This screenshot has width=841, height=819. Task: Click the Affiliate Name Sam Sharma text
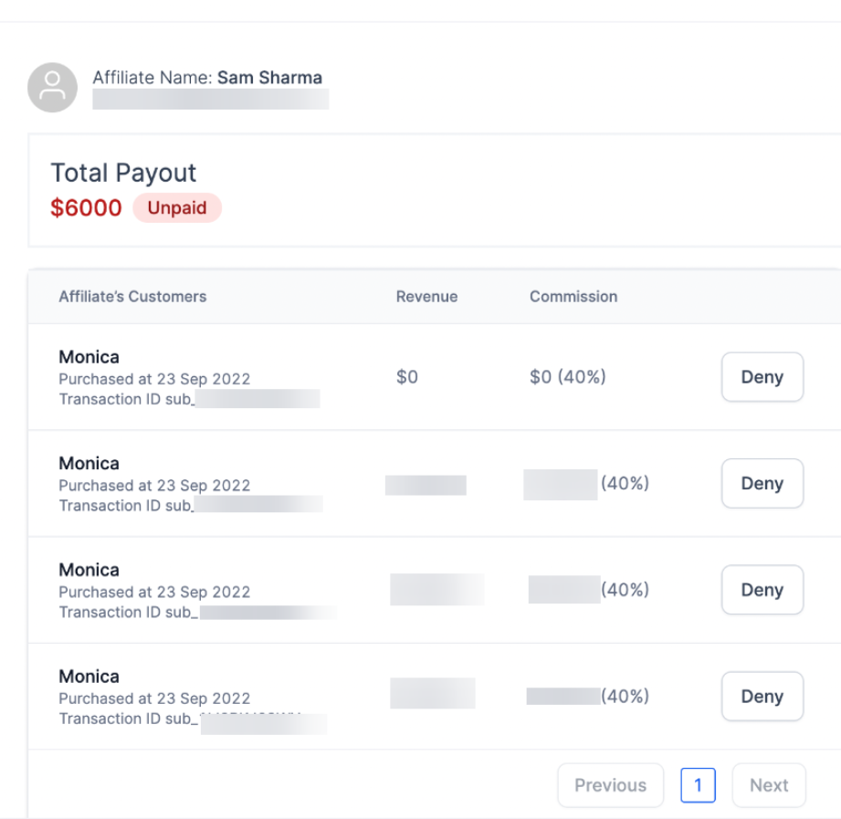(207, 78)
